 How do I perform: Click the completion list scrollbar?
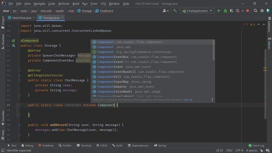213,51
